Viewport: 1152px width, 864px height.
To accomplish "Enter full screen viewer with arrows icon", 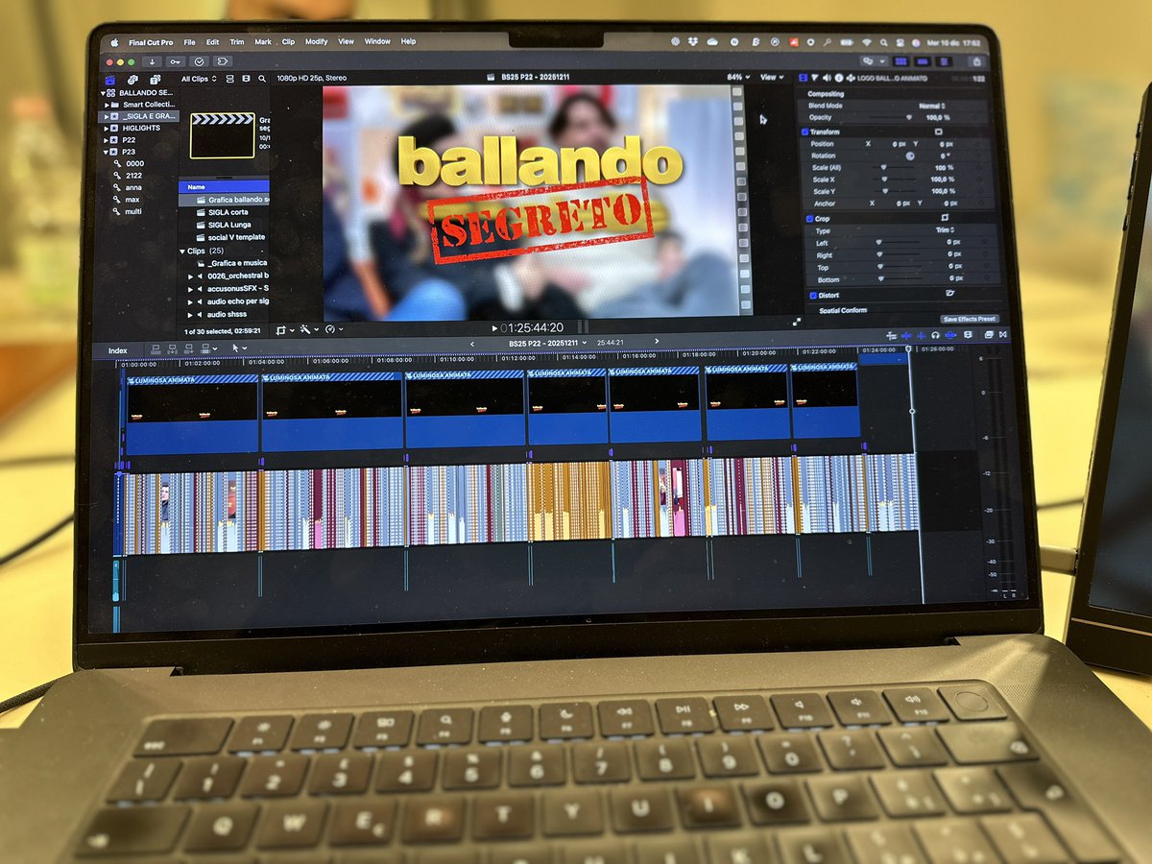I will (797, 322).
